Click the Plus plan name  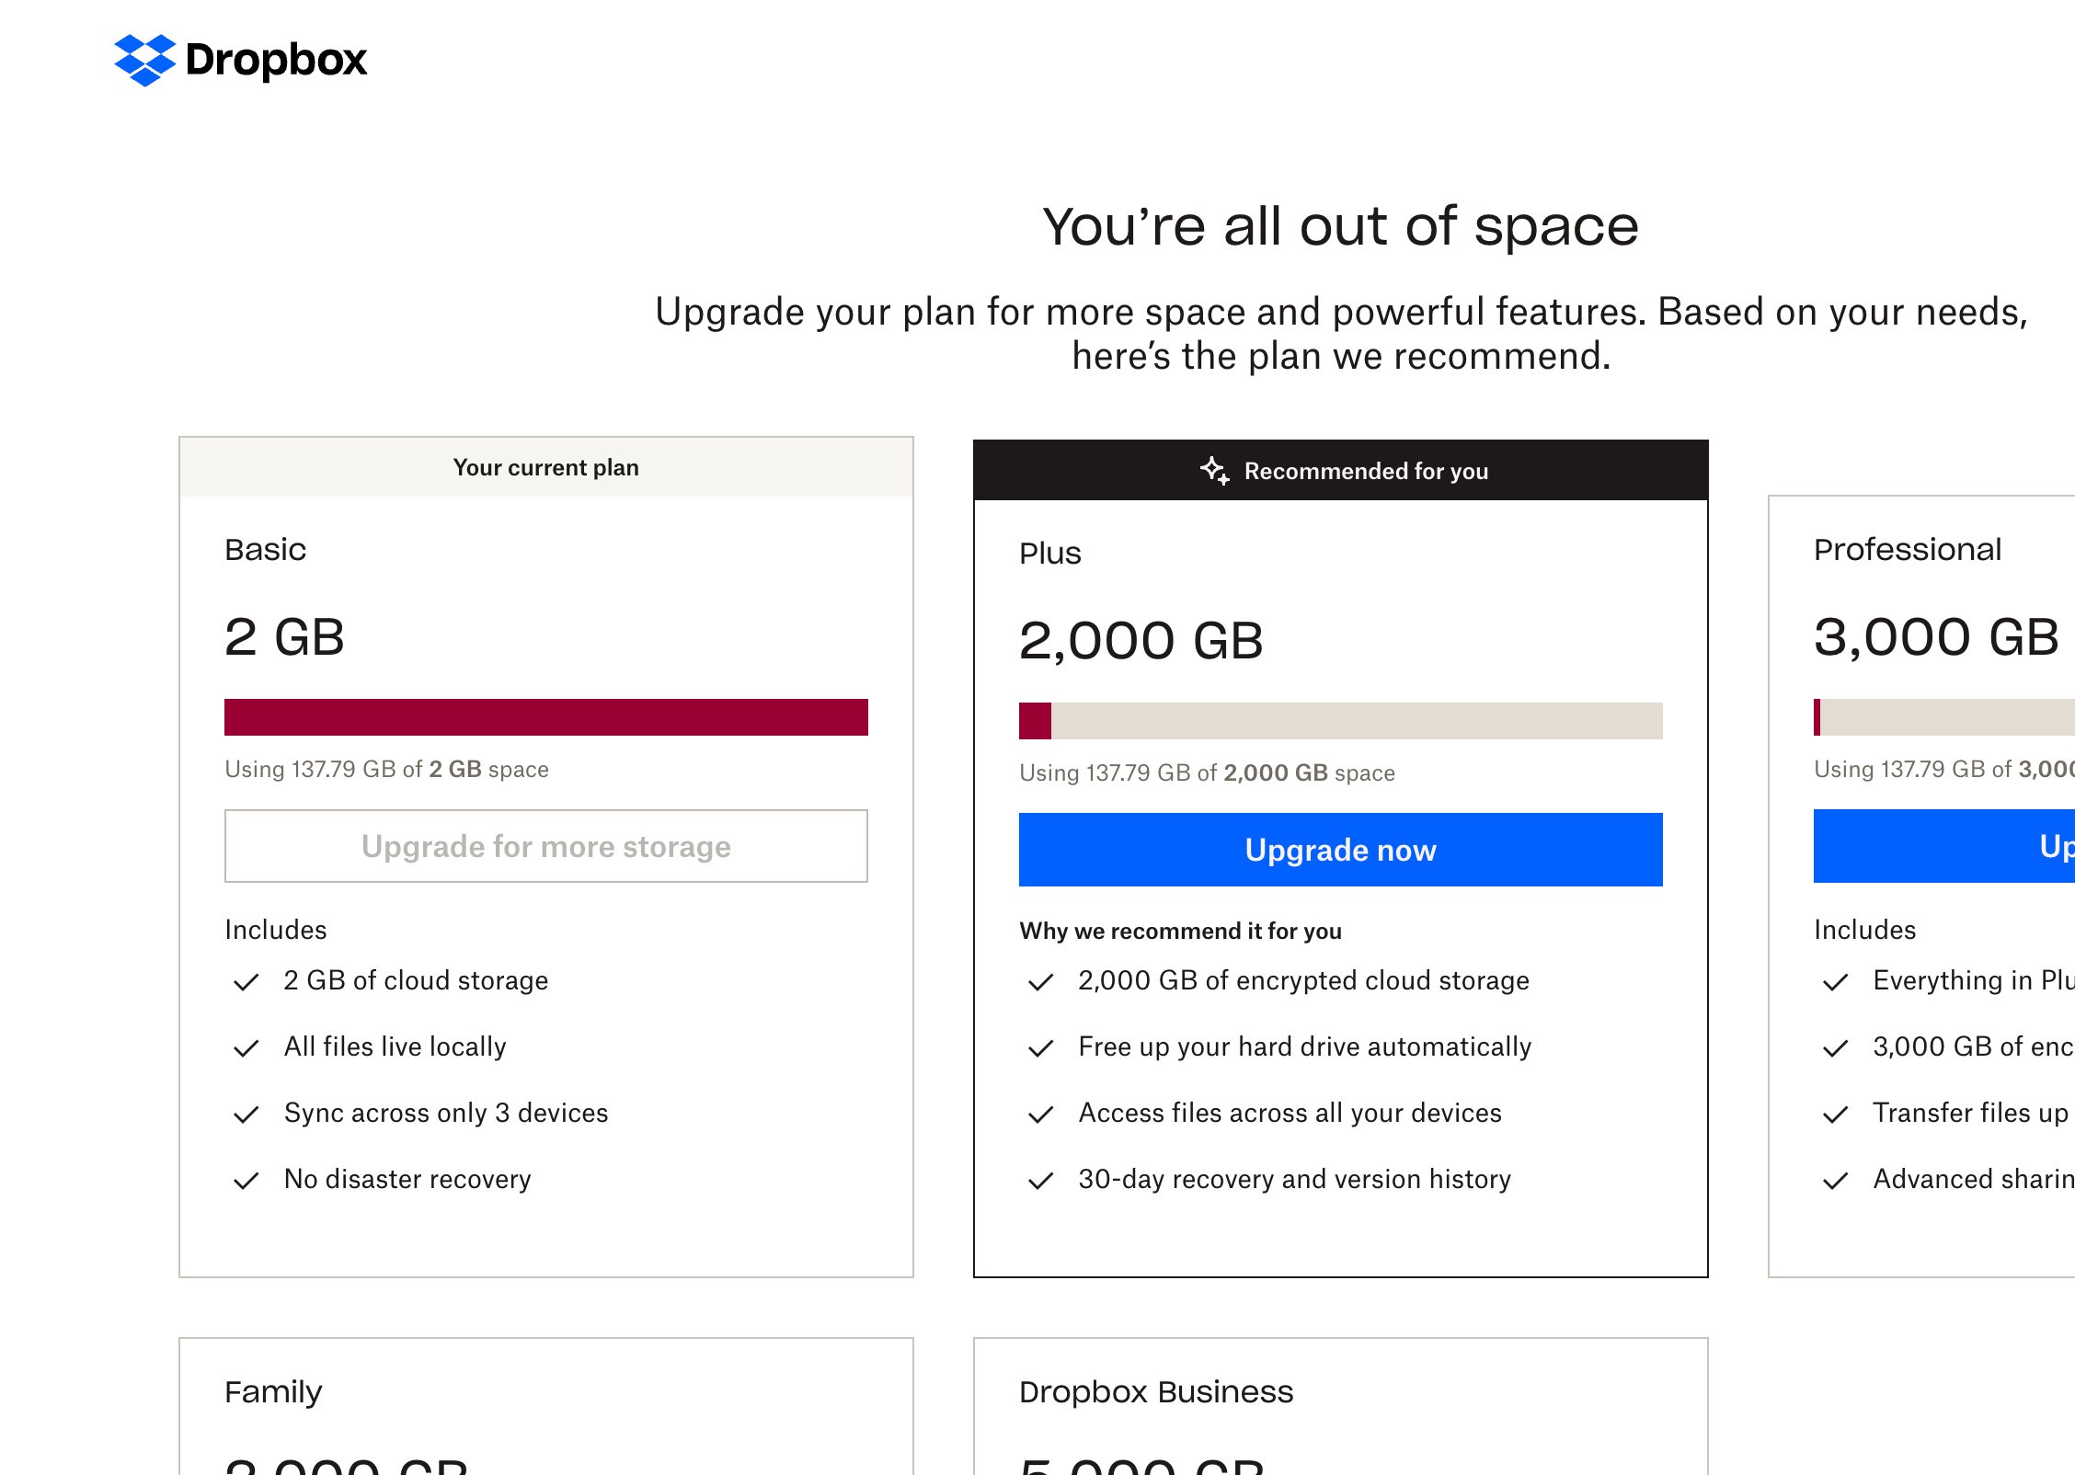click(x=1050, y=553)
